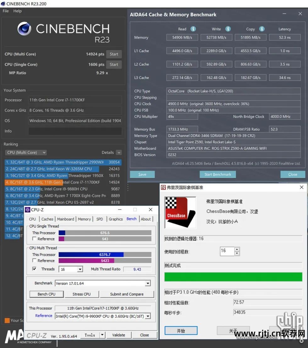This screenshot has width=308, height=348.
Task: Uncheck the Threads checkbox in CPU-Z
Action: pyautogui.click(x=34, y=268)
